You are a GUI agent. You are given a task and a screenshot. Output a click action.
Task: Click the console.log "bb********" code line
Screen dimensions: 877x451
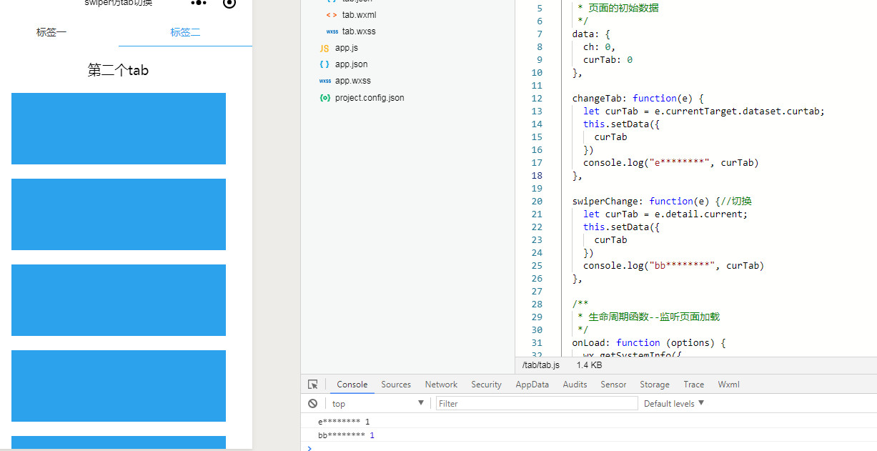coord(673,266)
